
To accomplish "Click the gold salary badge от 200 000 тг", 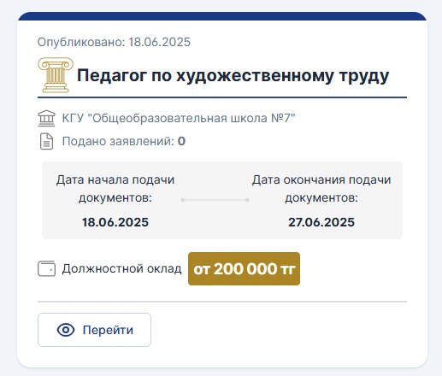I will click(244, 268).
